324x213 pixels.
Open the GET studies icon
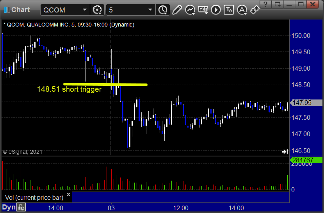click(203, 10)
